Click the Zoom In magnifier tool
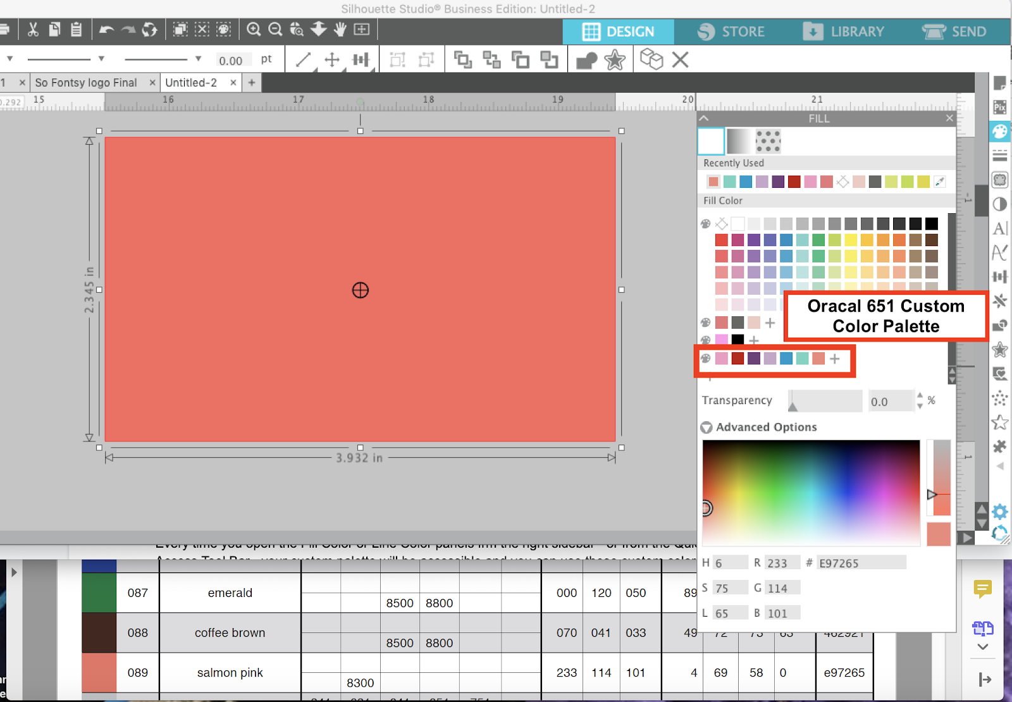The image size is (1012, 702). [x=254, y=29]
